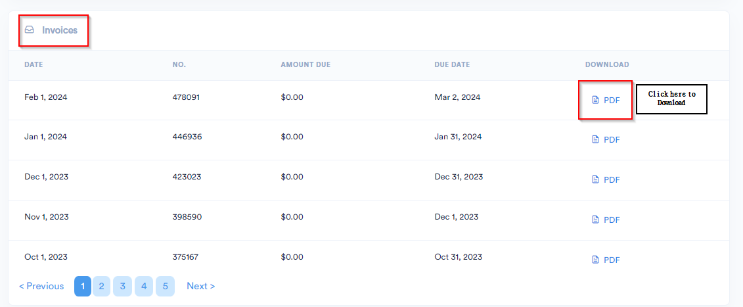The width and height of the screenshot is (743, 307).
Task: Open page 2 of invoices
Action: coord(101,286)
